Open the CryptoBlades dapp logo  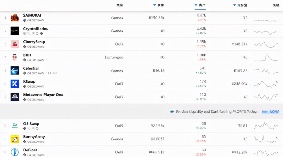[15, 31]
